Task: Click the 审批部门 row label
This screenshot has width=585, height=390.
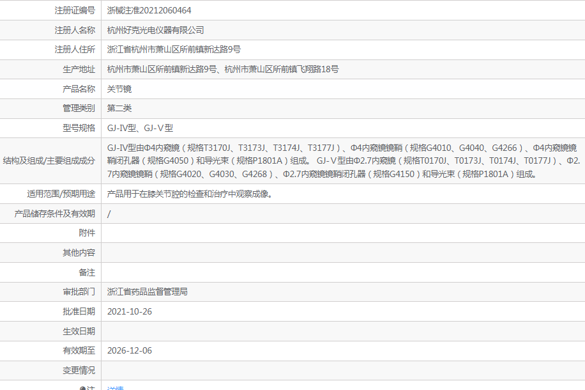Action: [79, 292]
